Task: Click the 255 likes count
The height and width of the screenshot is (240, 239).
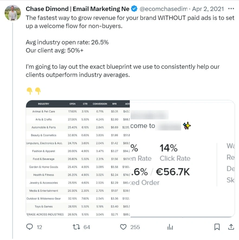Action: pos(135,227)
